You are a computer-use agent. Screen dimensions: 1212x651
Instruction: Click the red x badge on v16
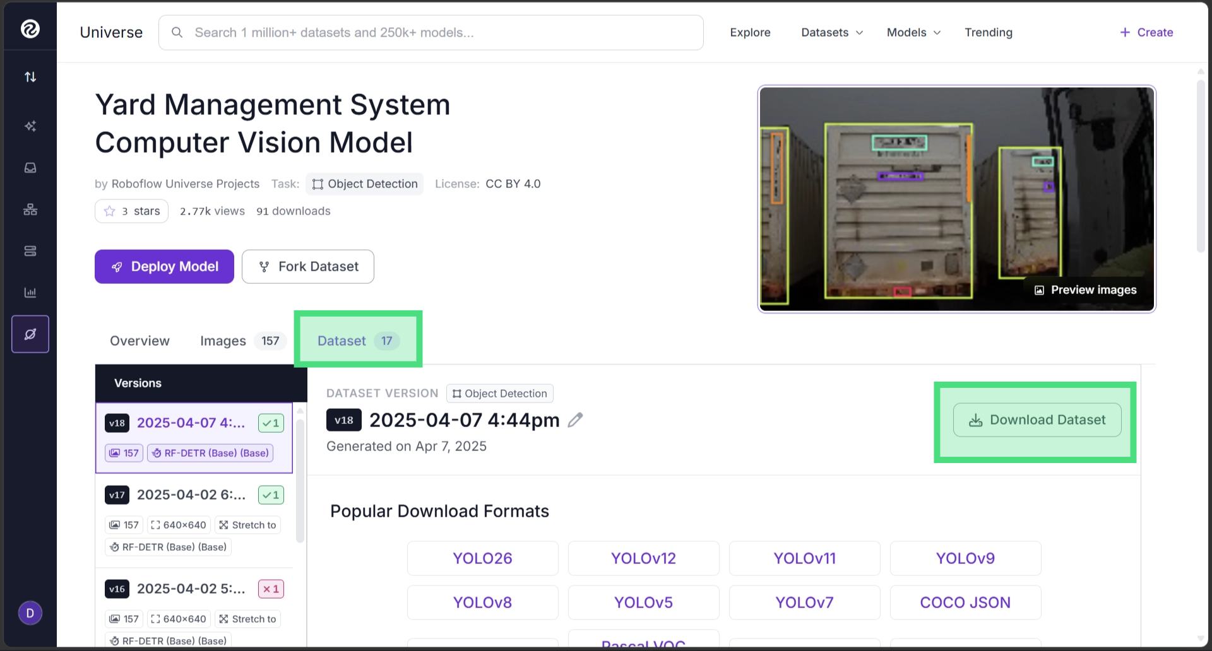pos(271,589)
